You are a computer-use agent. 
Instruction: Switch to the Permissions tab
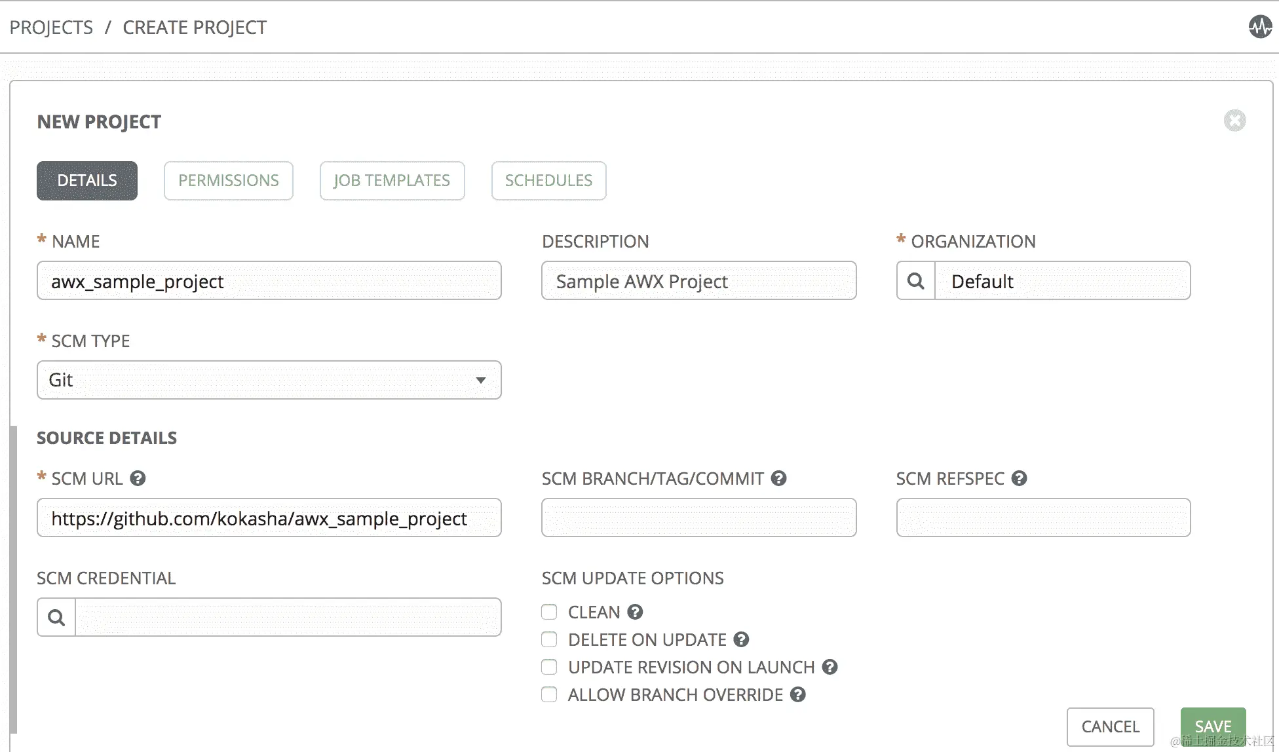228,181
